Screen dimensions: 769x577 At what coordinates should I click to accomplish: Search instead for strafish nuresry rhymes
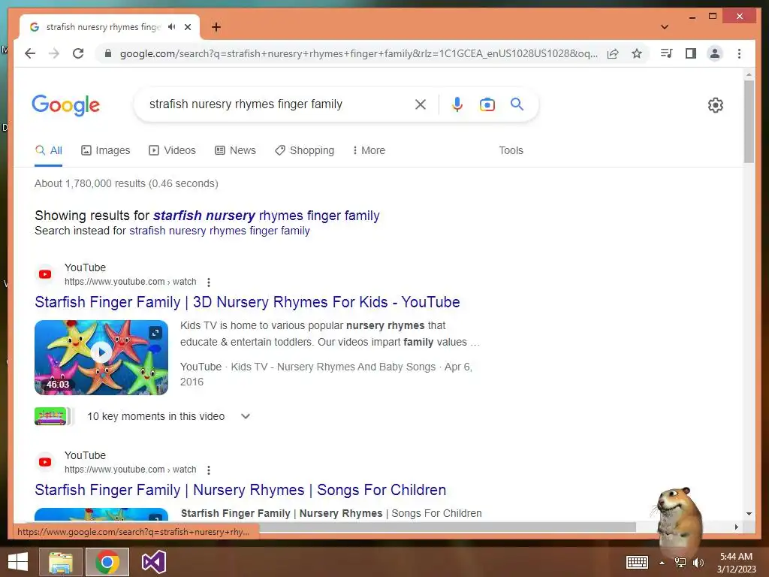(x=219, y=231)
